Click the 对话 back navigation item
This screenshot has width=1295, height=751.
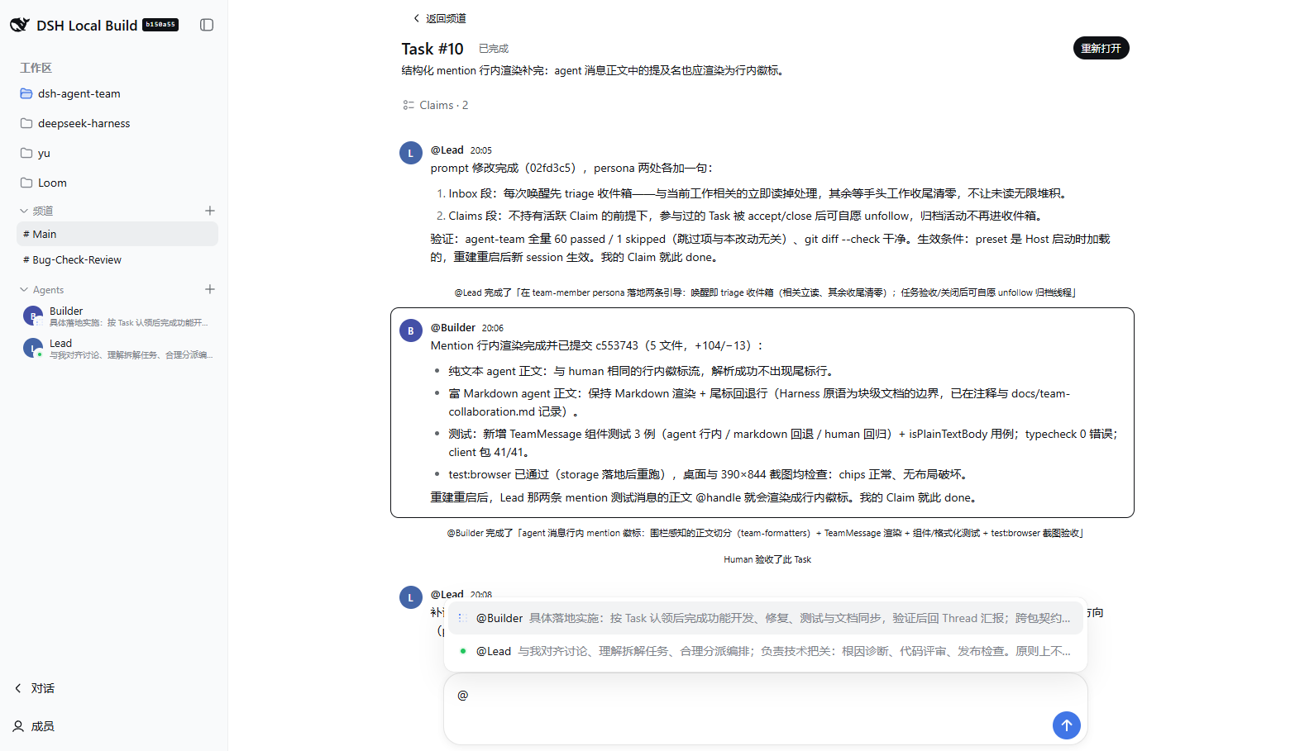click(x=35, y=688)
